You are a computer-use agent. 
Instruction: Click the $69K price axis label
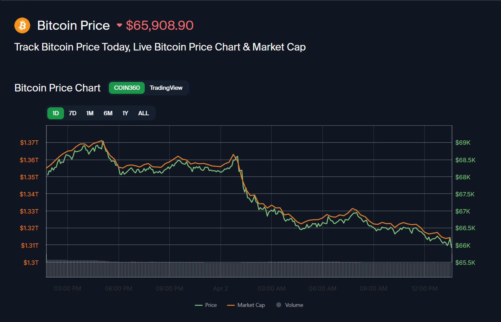pos(463,143)
